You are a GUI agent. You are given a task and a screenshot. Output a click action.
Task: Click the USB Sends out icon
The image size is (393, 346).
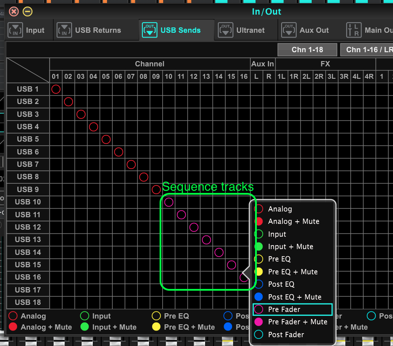pyautogui.click(x=149, y=30)
